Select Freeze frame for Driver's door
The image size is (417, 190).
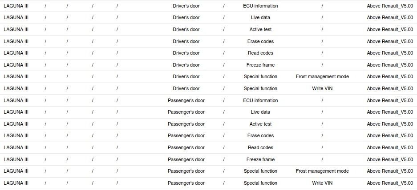(x=260, y=65)
